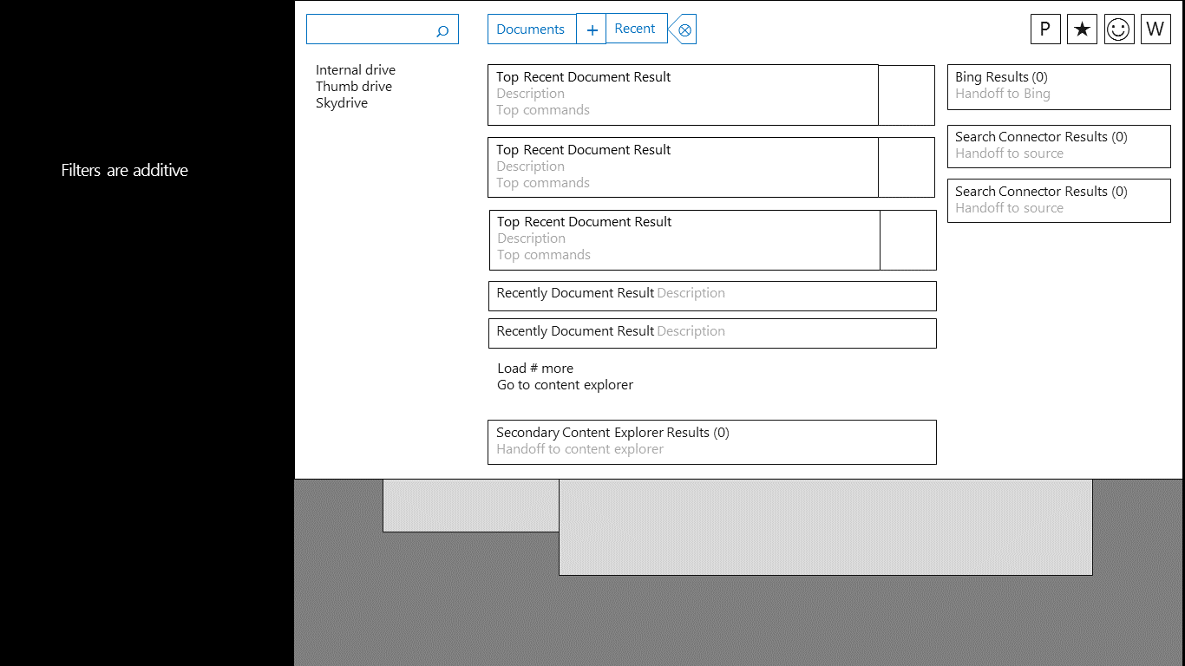Viewport: 1185px width, 666px height.
Task: Click inside the search input box
Action: click(383, 29)
